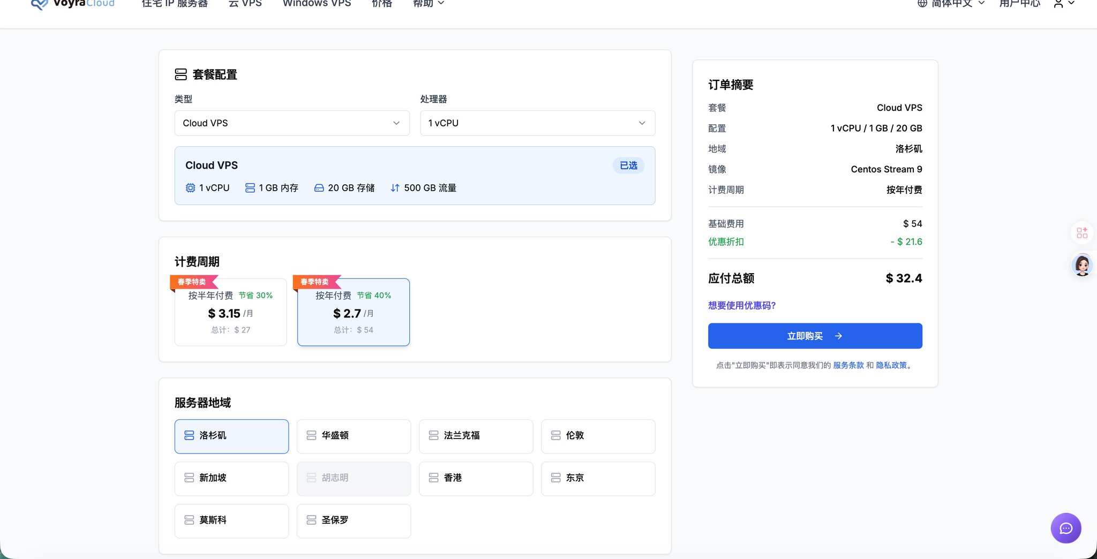Click the arrow in 立即购买 button
The image size is (1097, 559).
[x=839, y=336]
